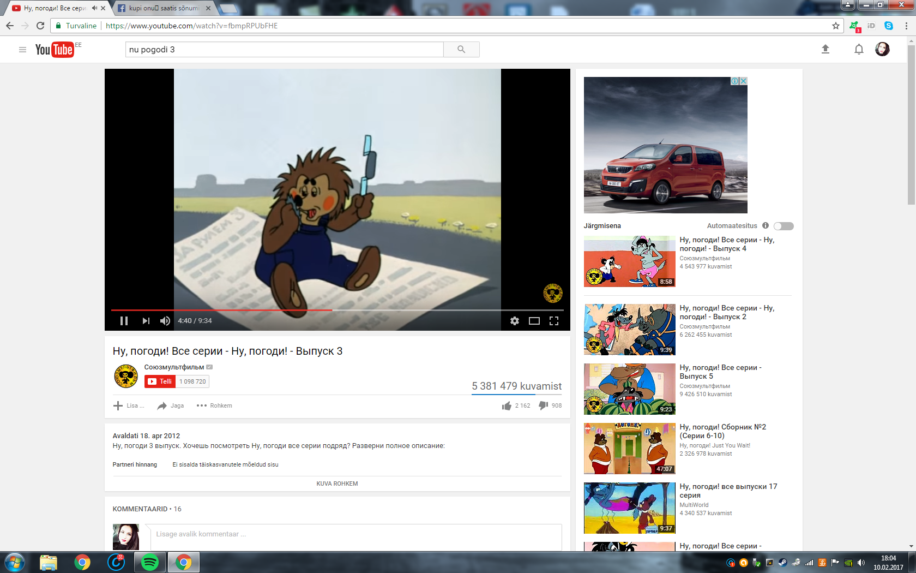The image size is (916, 573).
Task: Bookmark this page star
Action: (835, 26)
